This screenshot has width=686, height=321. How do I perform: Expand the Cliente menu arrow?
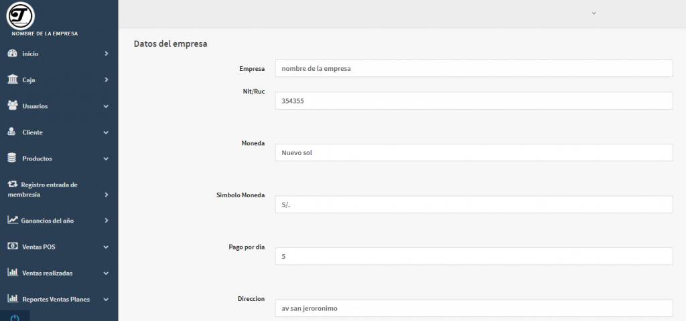(106, 132)
